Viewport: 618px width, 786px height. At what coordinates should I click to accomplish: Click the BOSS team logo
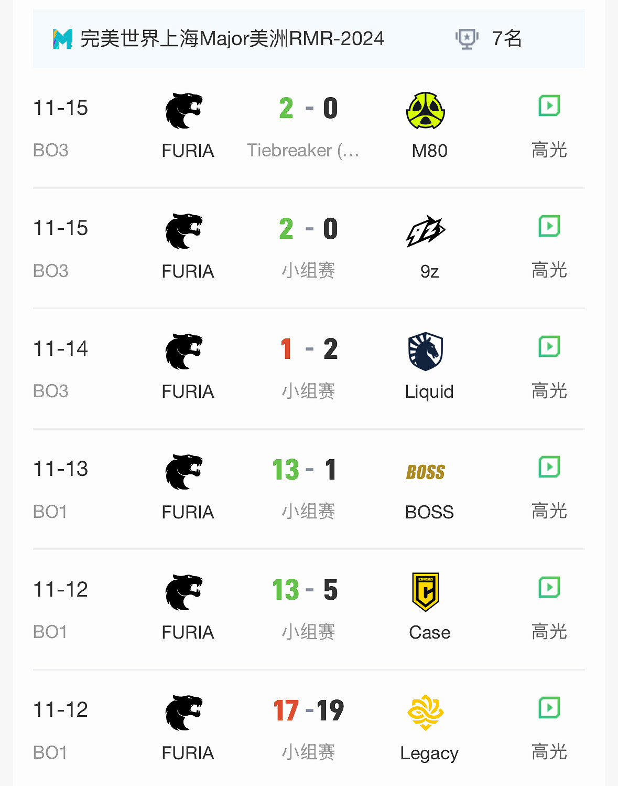pyautogui.click(x=426, y=472)
